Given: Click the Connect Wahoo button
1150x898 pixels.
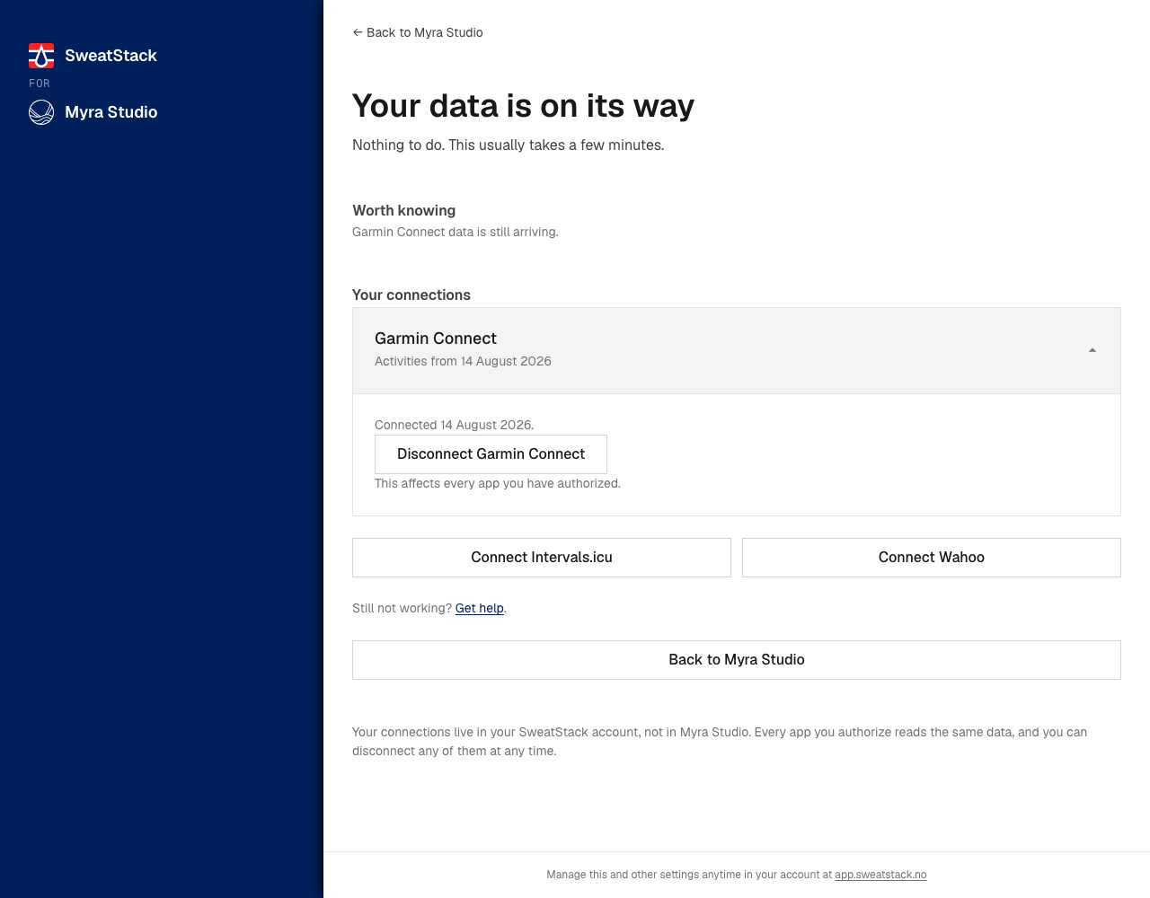Looking at the screenshot, I should 932,558.
